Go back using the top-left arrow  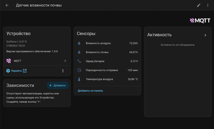7,5
